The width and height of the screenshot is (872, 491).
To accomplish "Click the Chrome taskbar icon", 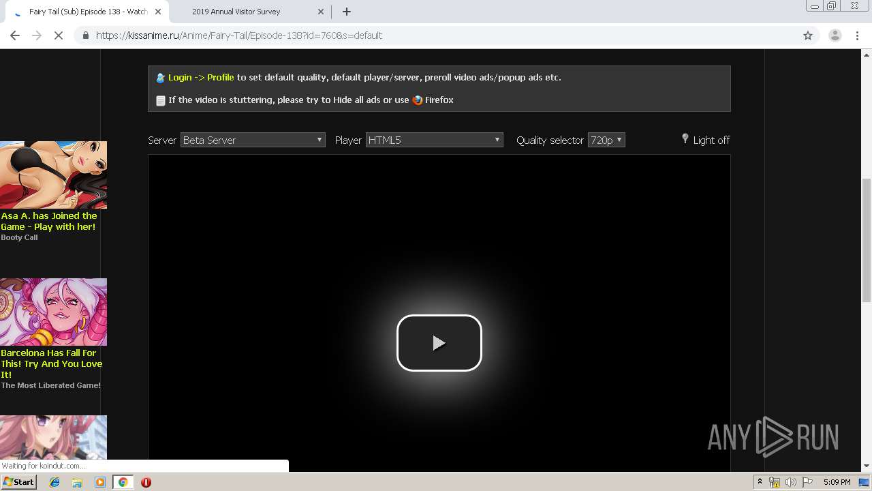I will click(123, 482).
